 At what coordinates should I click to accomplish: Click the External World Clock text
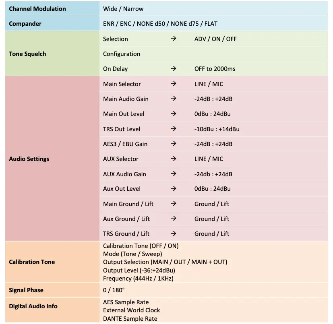[131, 310]
